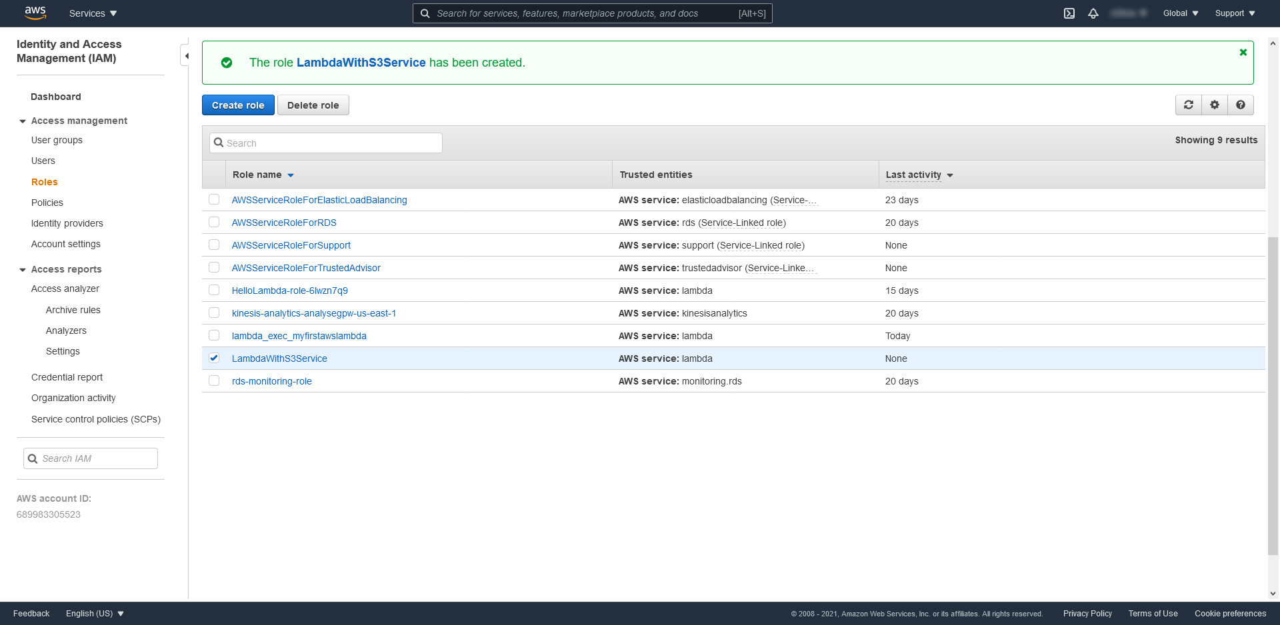The height and width of the screenshot is (625, 1280).
Task: Click the Delete role button
Action: 313,105
